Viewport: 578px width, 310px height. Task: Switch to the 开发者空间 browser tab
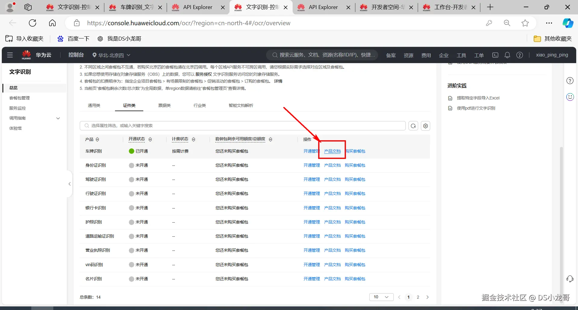point(386,7)
